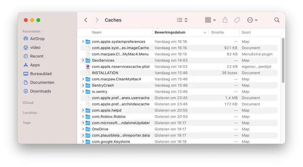Go forward with the right arrow
The height and width of the screenshot is (167, 303).
pyautogui.click(x=97, y=20)
